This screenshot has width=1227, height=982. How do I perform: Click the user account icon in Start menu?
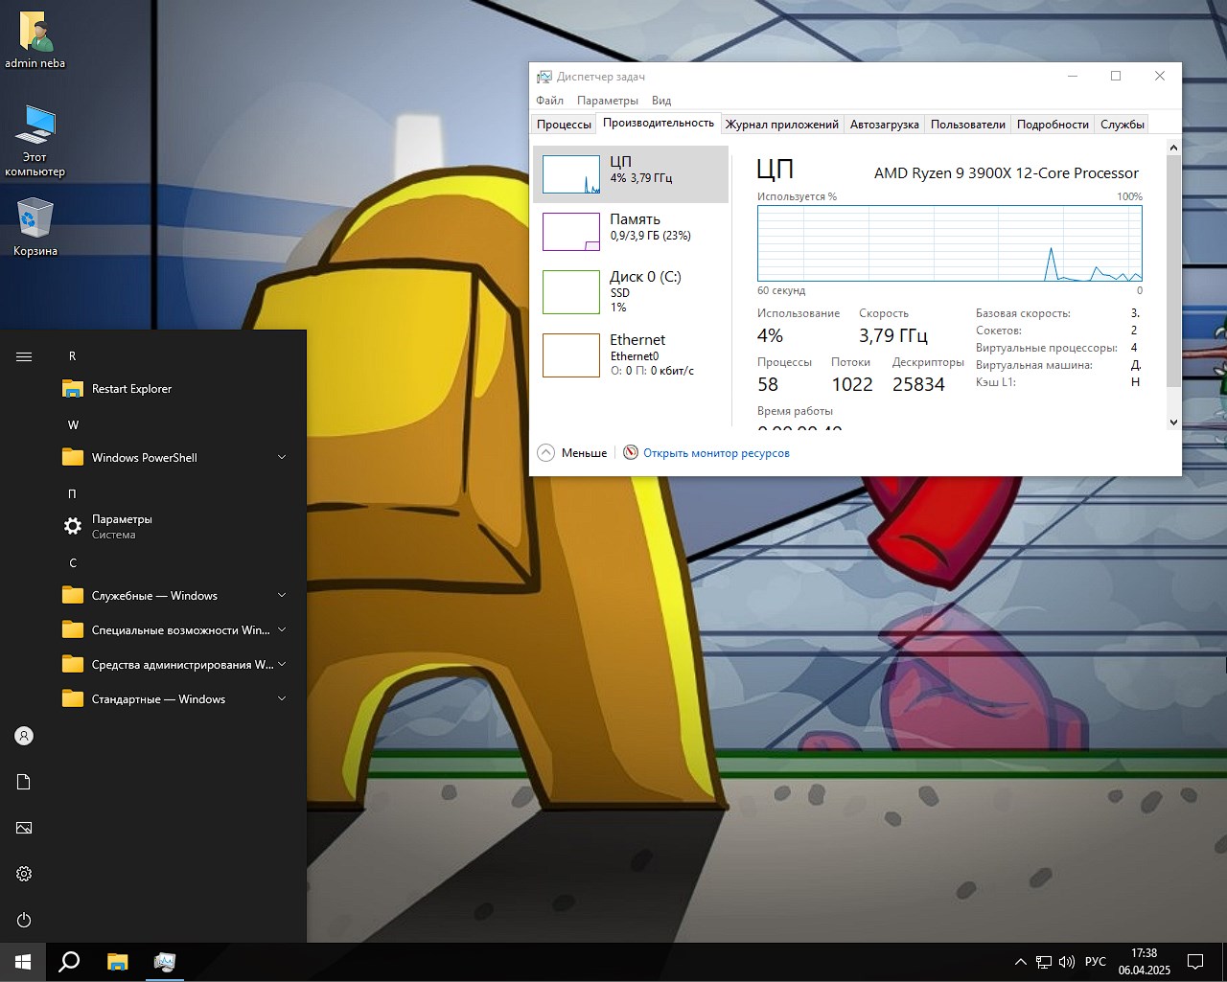24,736
